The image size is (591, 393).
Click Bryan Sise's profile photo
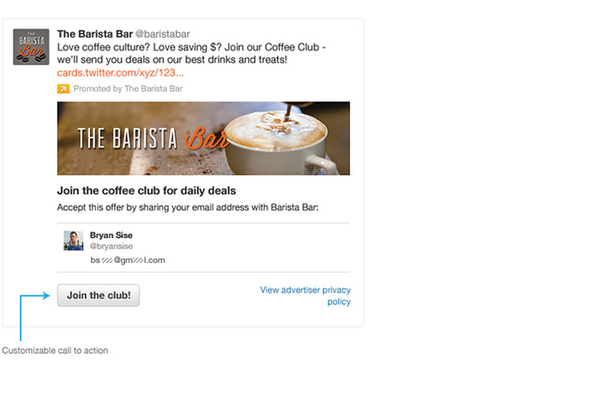73,240
